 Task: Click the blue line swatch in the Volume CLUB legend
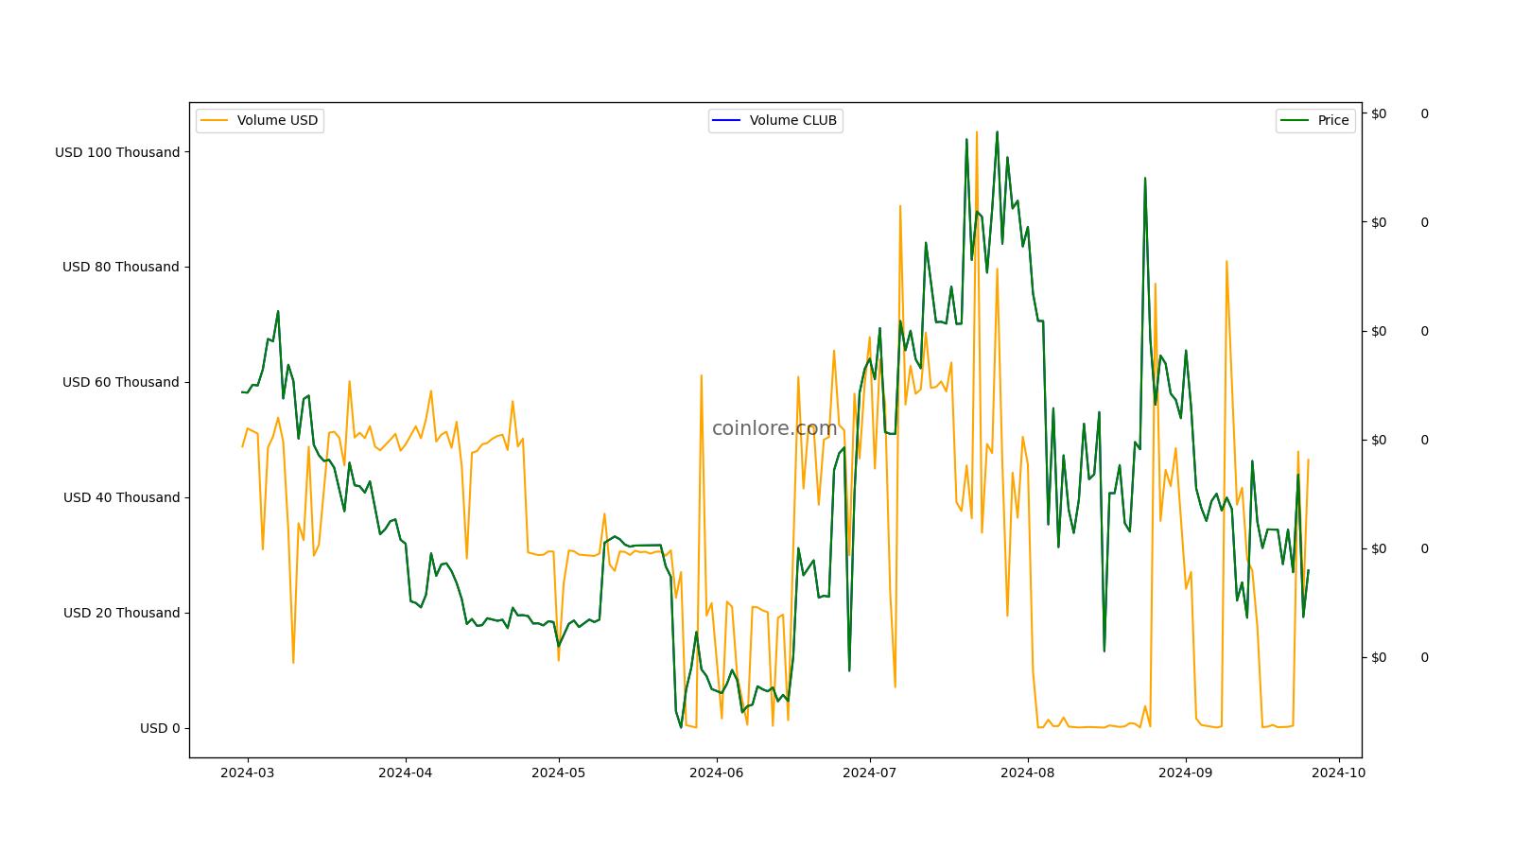727,120
